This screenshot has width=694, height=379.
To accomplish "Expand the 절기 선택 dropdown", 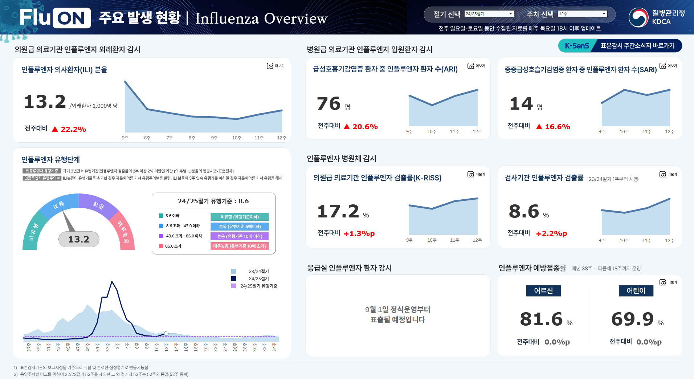I will [489, 14].
